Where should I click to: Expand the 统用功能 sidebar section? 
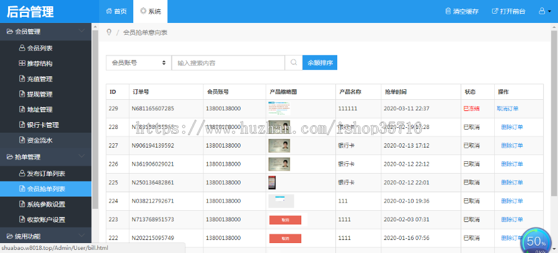point(45,236)
